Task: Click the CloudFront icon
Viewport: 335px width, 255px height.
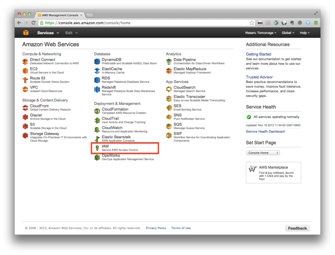Action: point(25,108)
